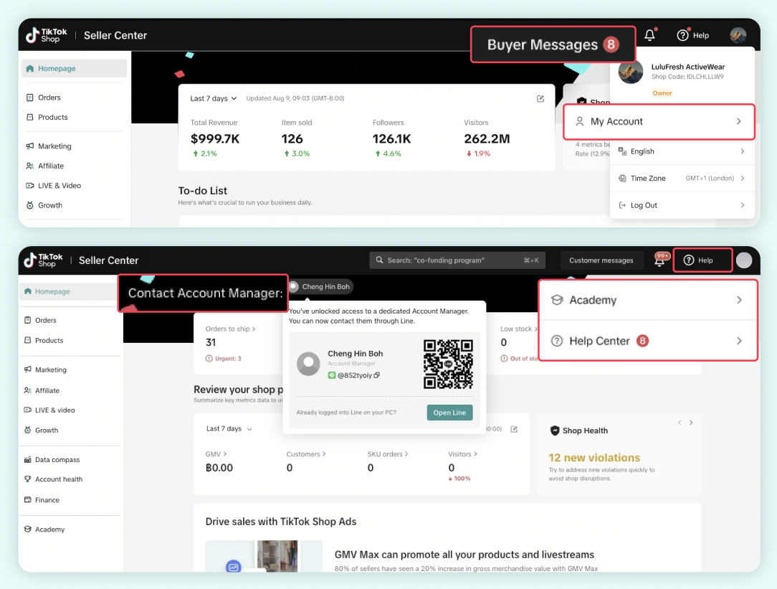Open the Orders to ship link
This screenshot has height=589, width=777.
click(x=230, y=329)
